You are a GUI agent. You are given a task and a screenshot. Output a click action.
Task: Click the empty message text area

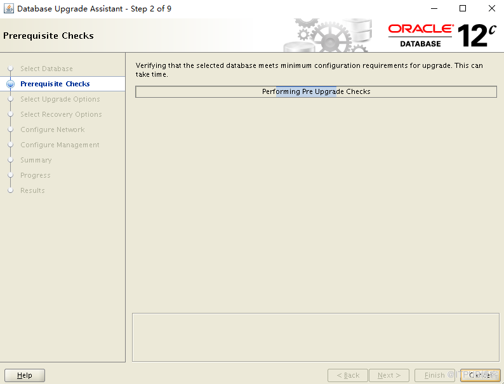click(315, 338)
